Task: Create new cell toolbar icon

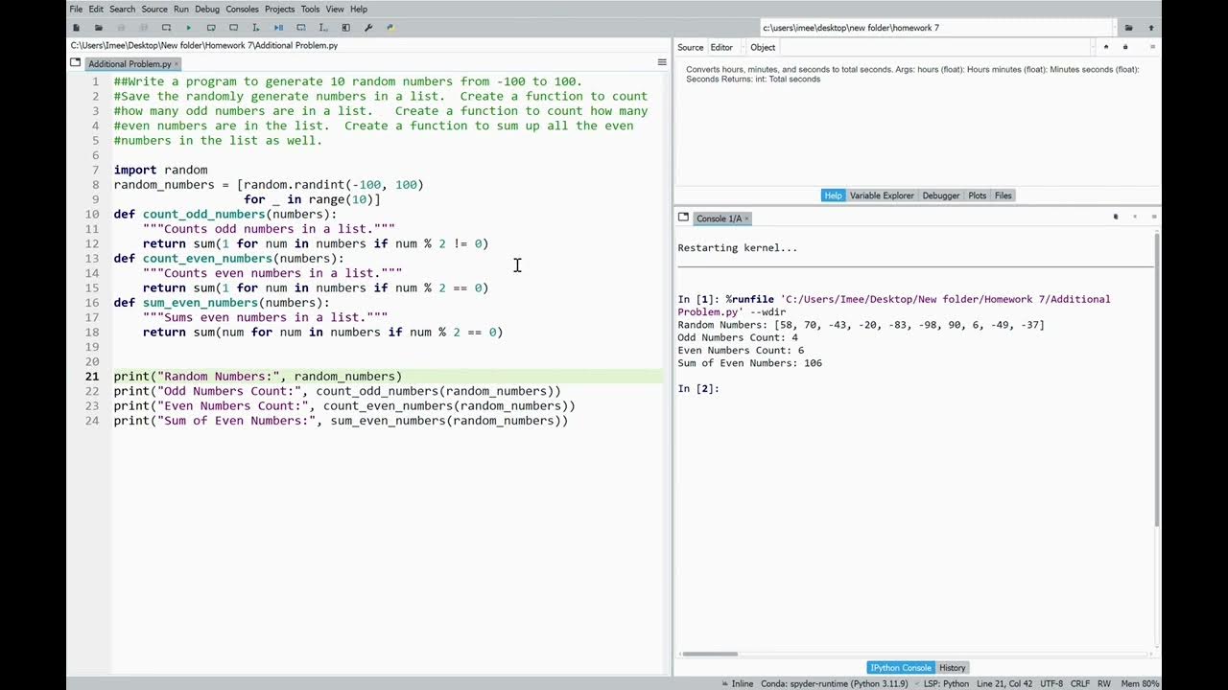Action: (x=166, y=28)
